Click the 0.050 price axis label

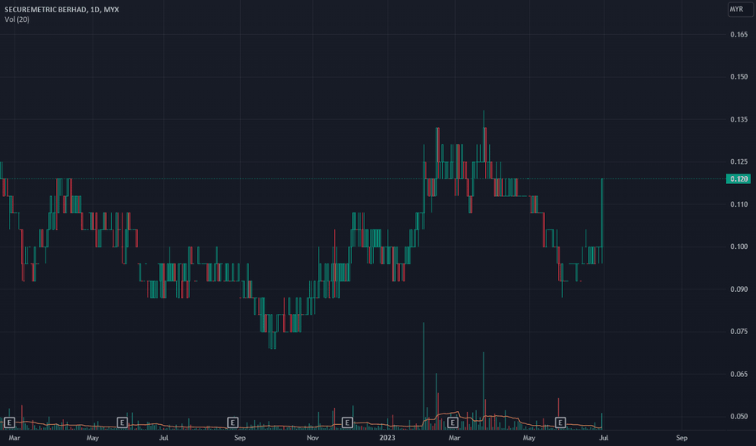pos(739,416)
